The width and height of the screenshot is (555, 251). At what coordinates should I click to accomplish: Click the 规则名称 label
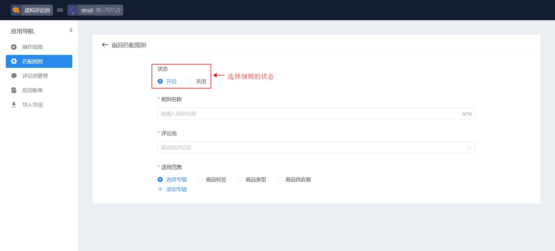171,99
